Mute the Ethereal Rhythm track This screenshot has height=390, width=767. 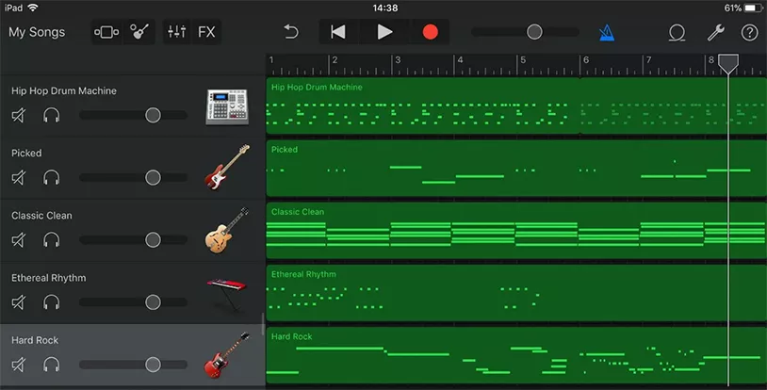[x=18, y=302]
